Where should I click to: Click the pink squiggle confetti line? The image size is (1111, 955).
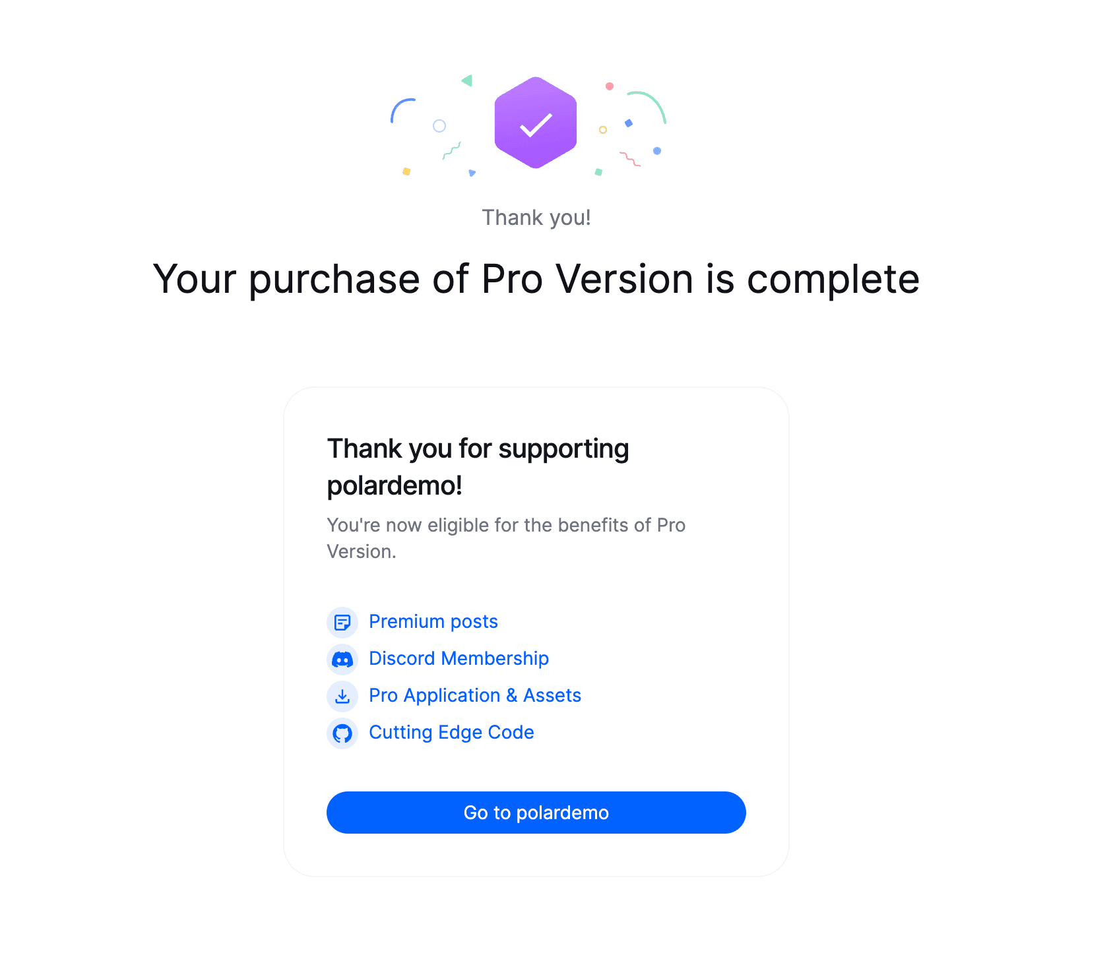pyautogui.click(x=629, y=159)
